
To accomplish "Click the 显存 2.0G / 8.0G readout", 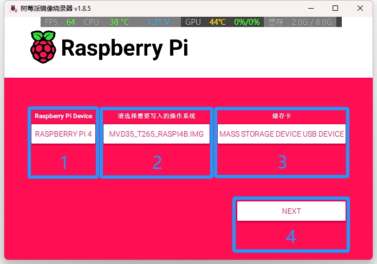I will (300, 22).
